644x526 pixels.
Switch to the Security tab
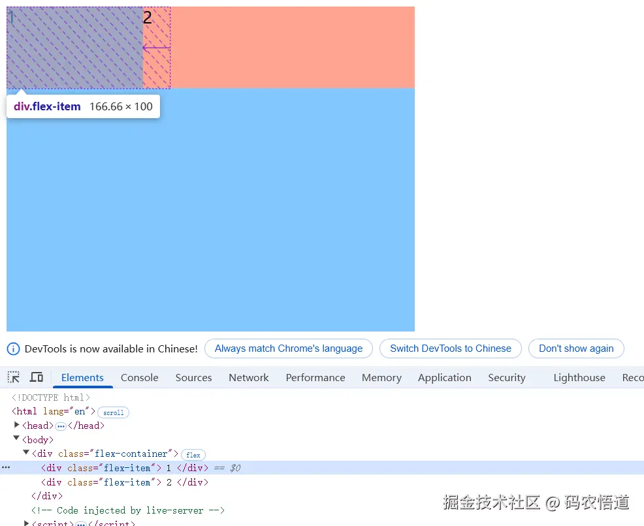[x=506, y=377]
